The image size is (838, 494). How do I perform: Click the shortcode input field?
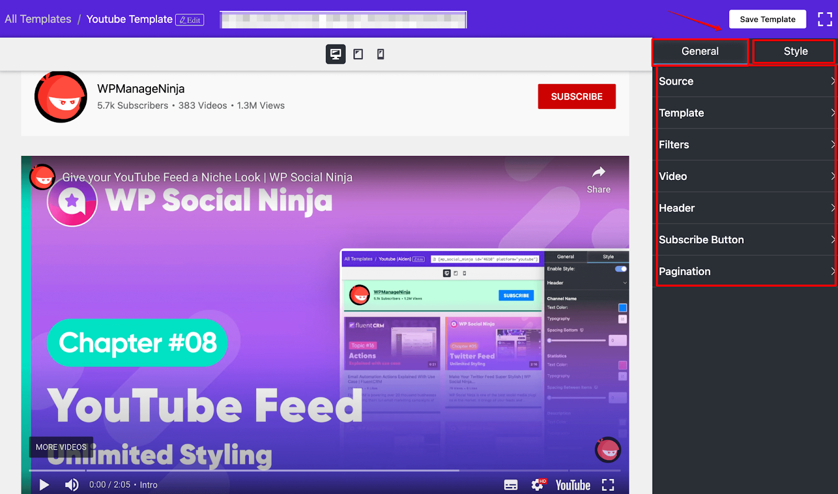343,20
